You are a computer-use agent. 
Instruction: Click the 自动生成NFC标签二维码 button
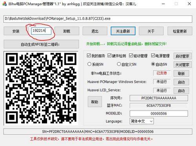pos(41,44)
